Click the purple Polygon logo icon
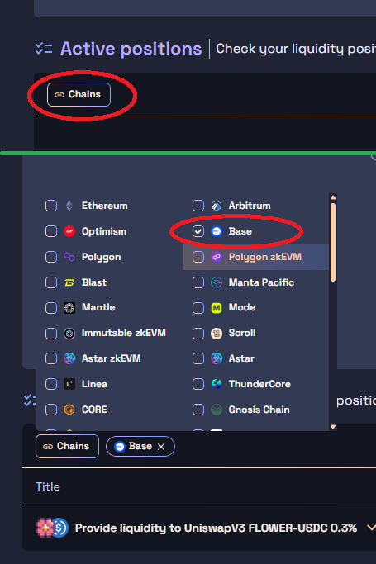This screenshot has height=564, width=376. [69, 257]
